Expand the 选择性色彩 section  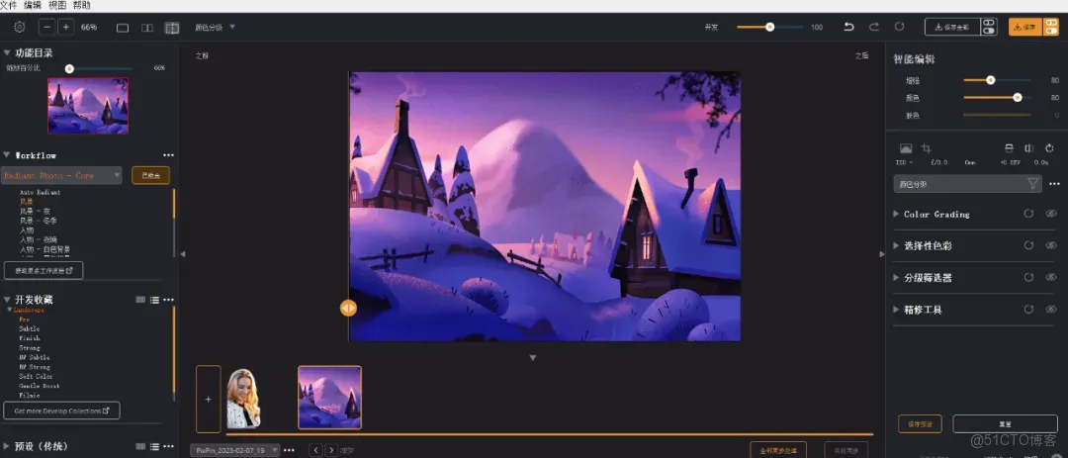click(x=896, y=245)
